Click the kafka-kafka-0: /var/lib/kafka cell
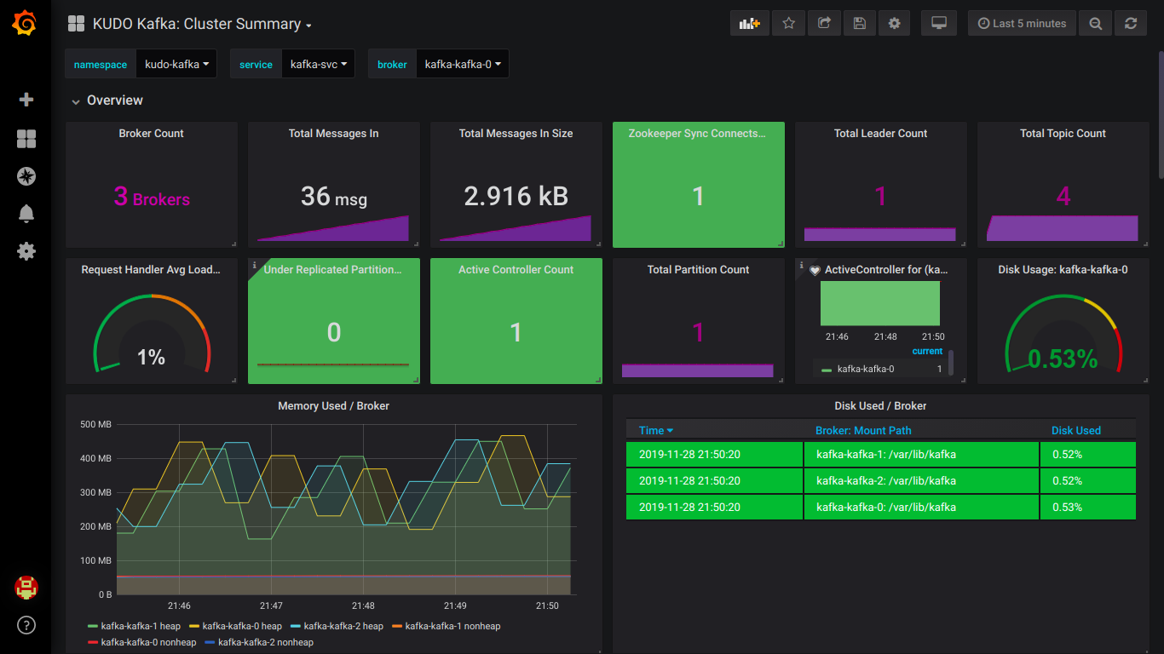 921,507
